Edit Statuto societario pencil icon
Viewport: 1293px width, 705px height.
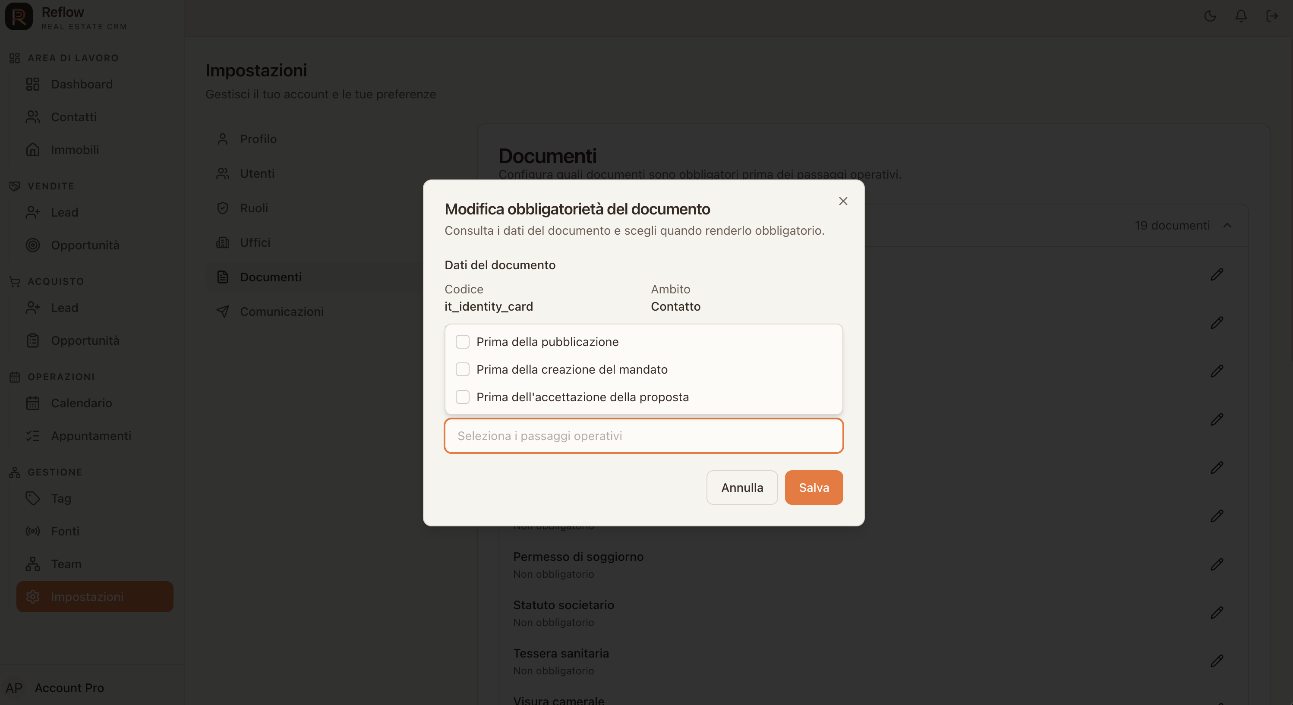1217,613
